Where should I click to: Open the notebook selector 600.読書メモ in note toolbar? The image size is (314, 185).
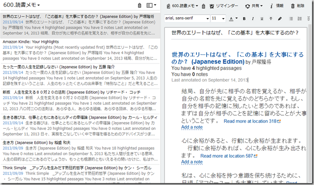pos(182,6)
